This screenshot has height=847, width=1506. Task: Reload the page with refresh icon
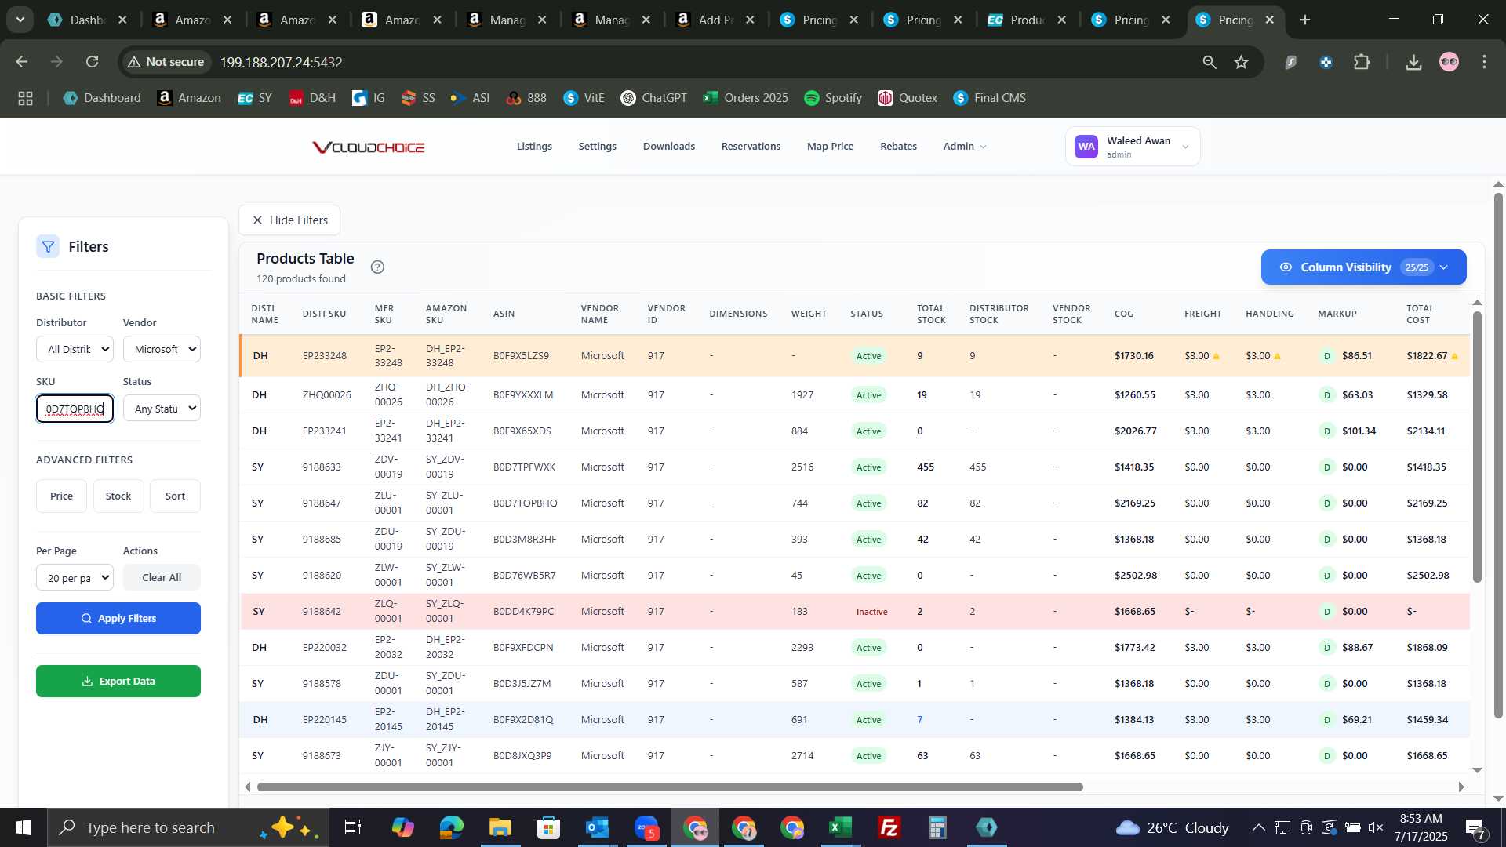[x=93, y=62]
